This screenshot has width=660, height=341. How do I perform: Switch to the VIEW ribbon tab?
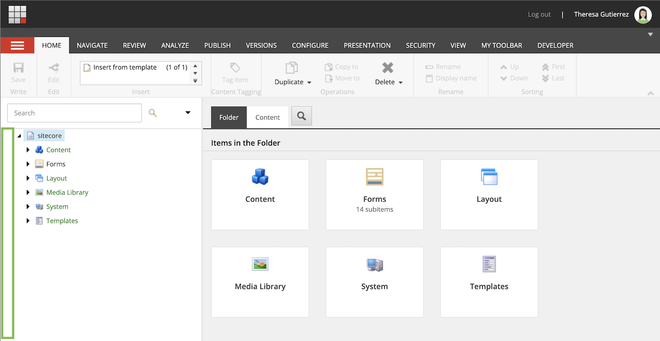458,45
